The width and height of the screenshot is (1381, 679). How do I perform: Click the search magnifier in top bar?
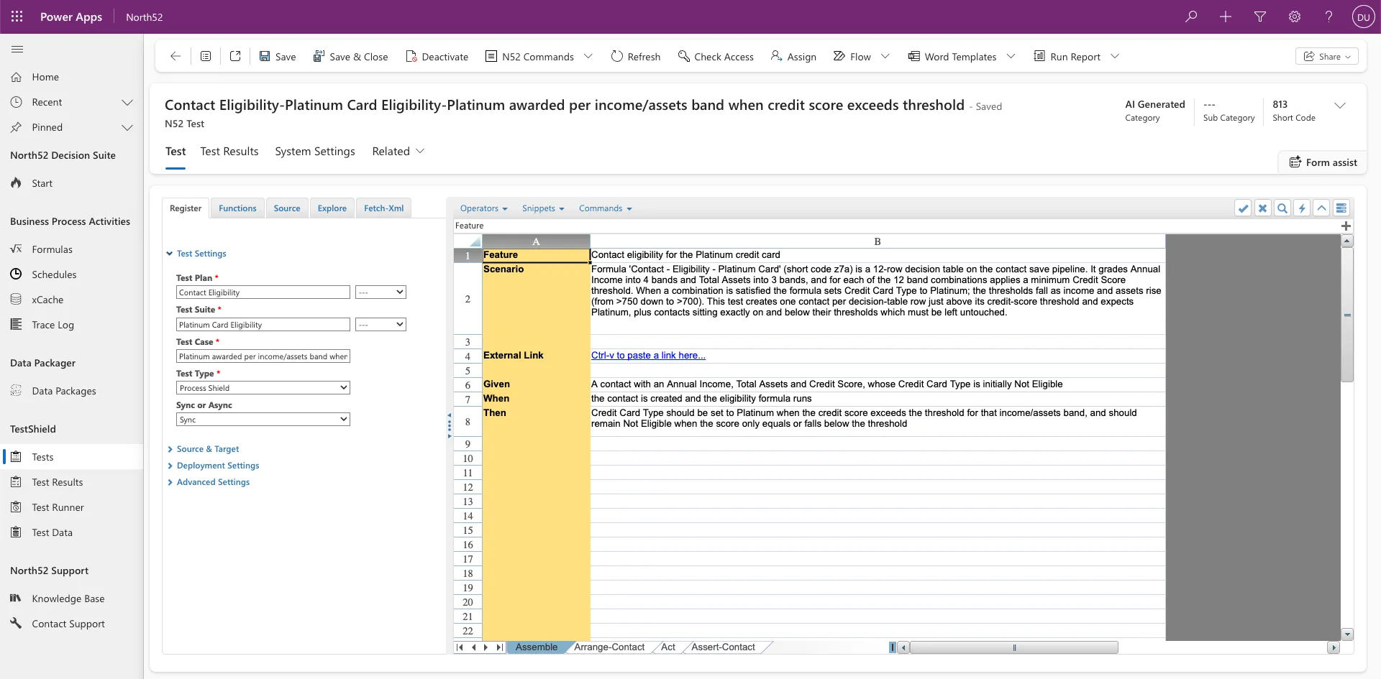[x=1191, y=17]
